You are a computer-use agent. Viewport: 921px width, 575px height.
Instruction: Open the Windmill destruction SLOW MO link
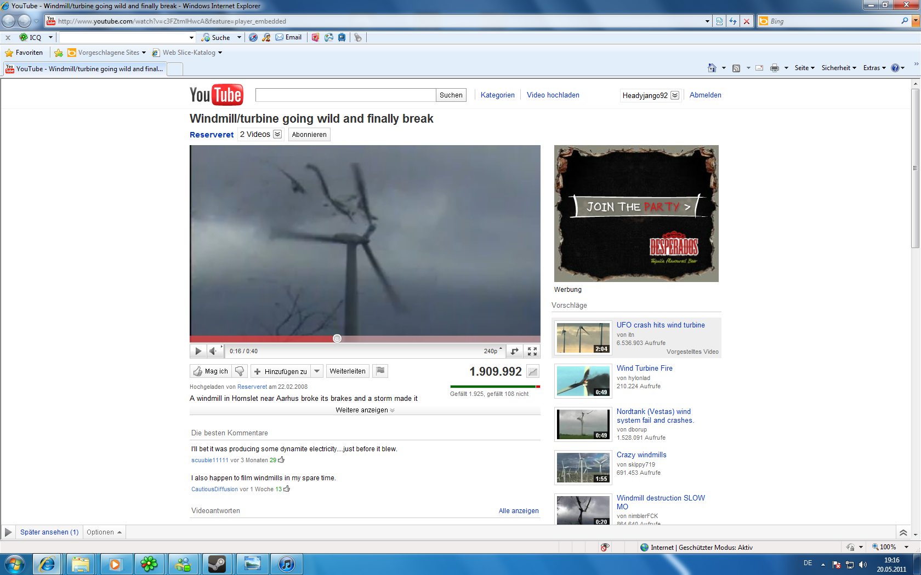661,502
